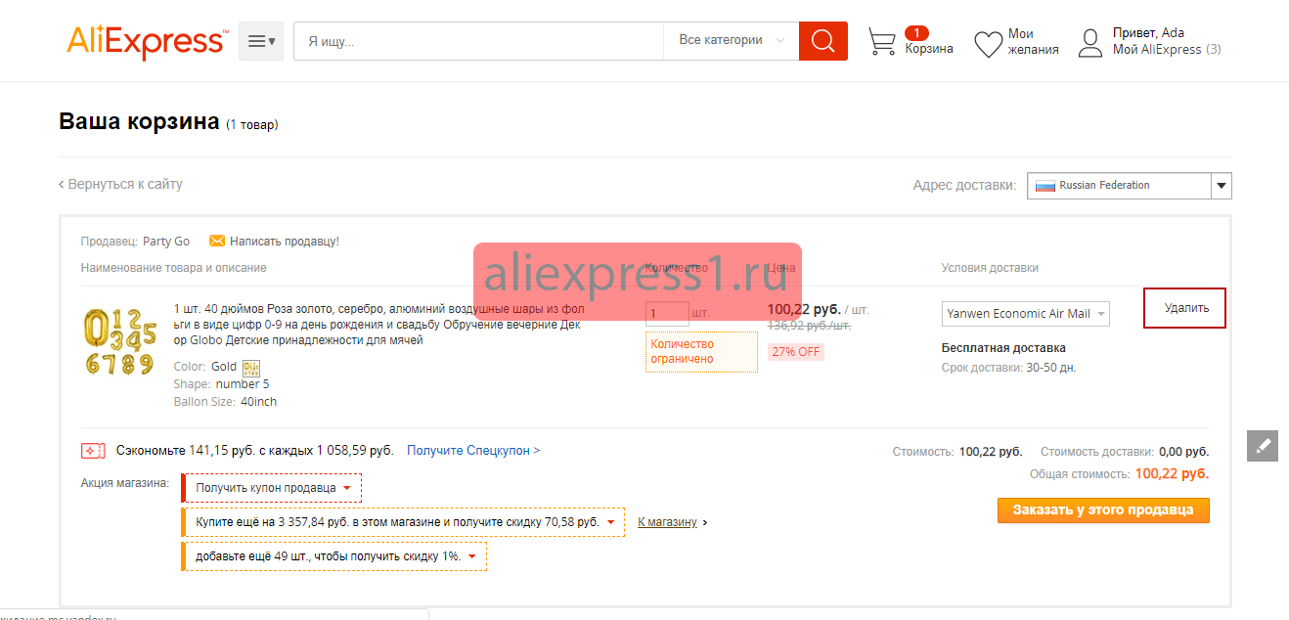The image size is (1289, 620).
Task: Open the wishlist heart icon
Action: [x=989, y=43]
